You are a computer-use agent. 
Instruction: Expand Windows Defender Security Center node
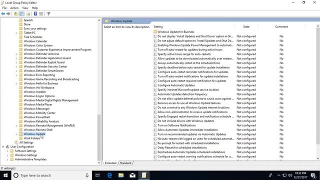click(x=16, y=66)
